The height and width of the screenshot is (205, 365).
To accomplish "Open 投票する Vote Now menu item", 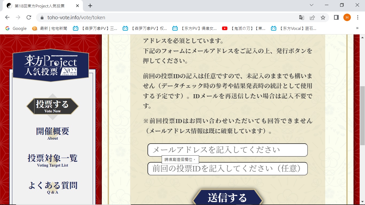I will pos(52,106).
